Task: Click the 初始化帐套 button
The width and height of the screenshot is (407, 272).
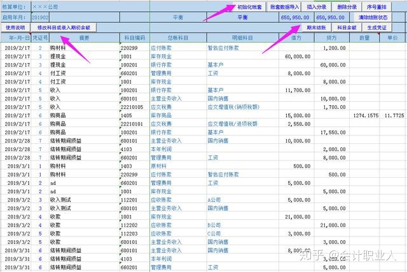Action: (249, 7)
